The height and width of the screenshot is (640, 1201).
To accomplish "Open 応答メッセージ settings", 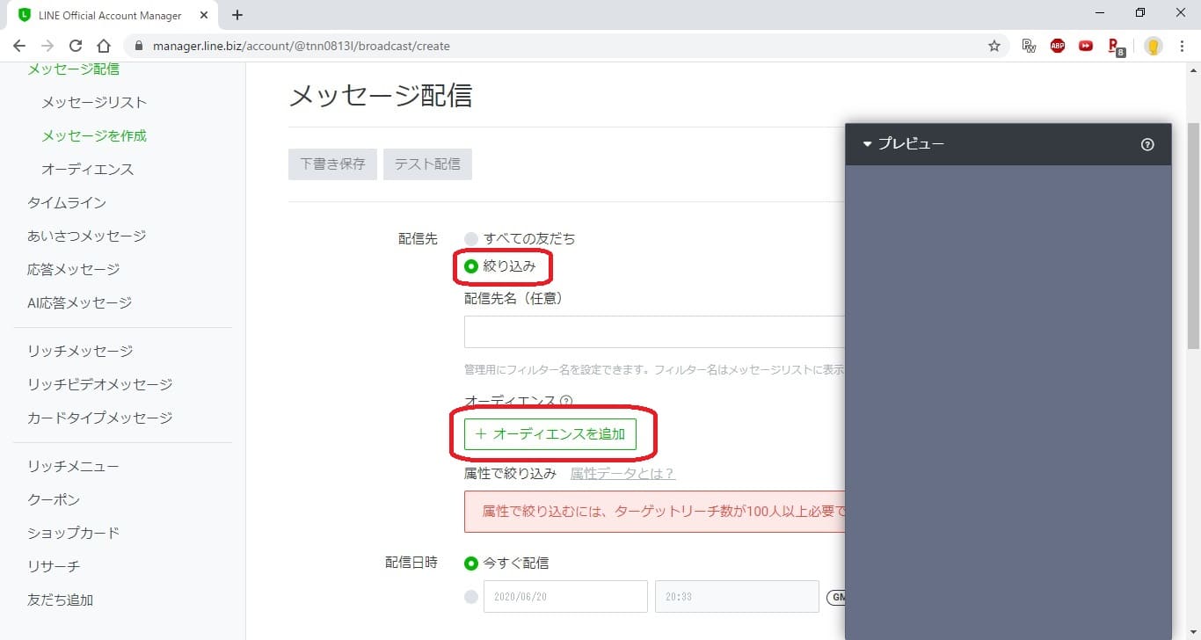I will (x=74, y=270).
